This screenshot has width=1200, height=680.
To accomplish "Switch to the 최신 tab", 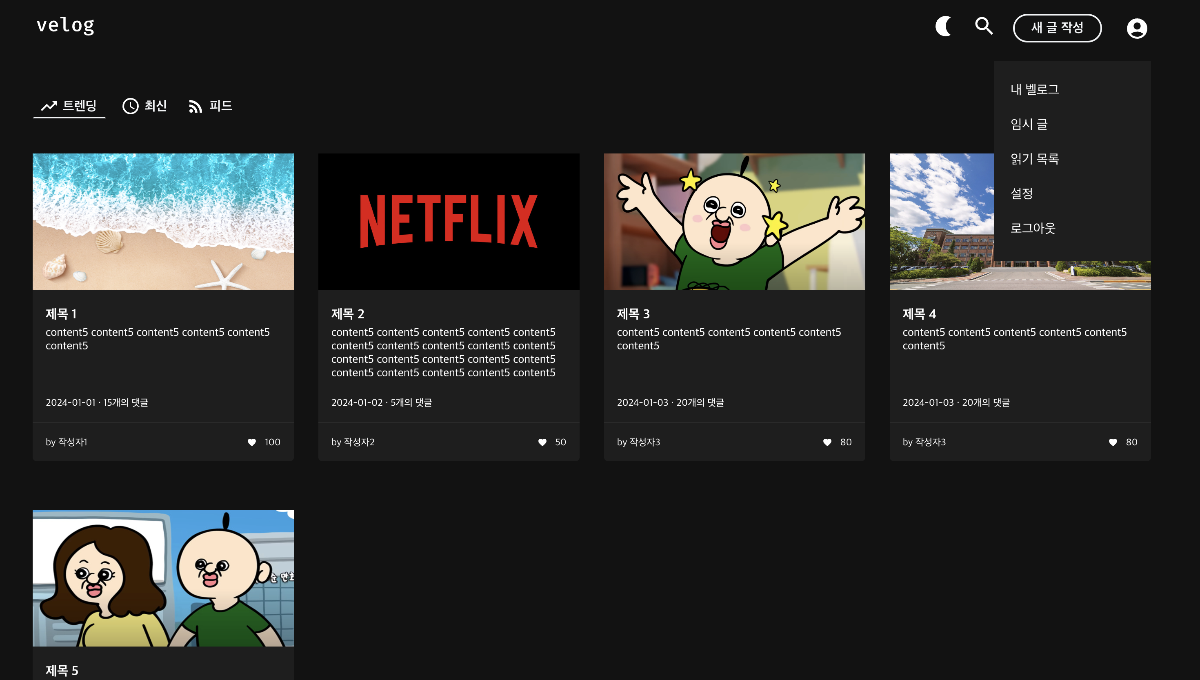I will click(145, 106).
